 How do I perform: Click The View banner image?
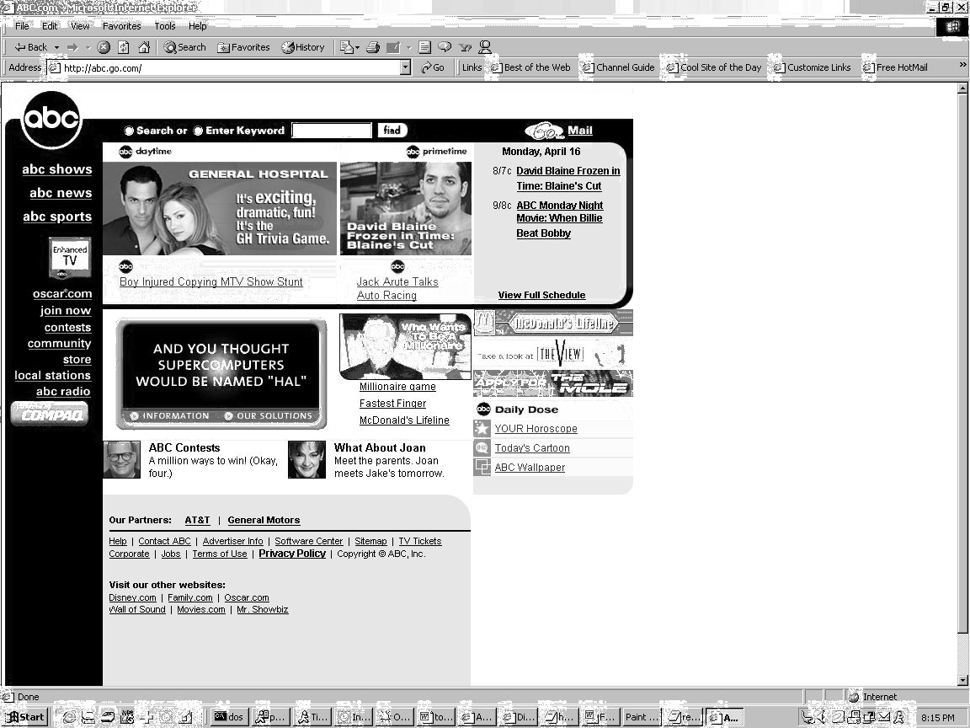tap(553, 354)
